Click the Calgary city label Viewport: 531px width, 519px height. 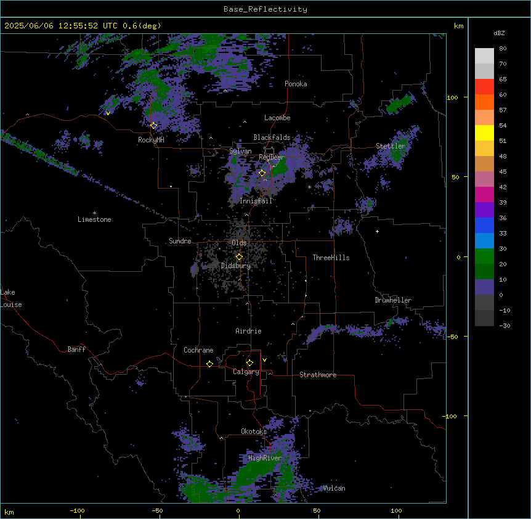246,372
